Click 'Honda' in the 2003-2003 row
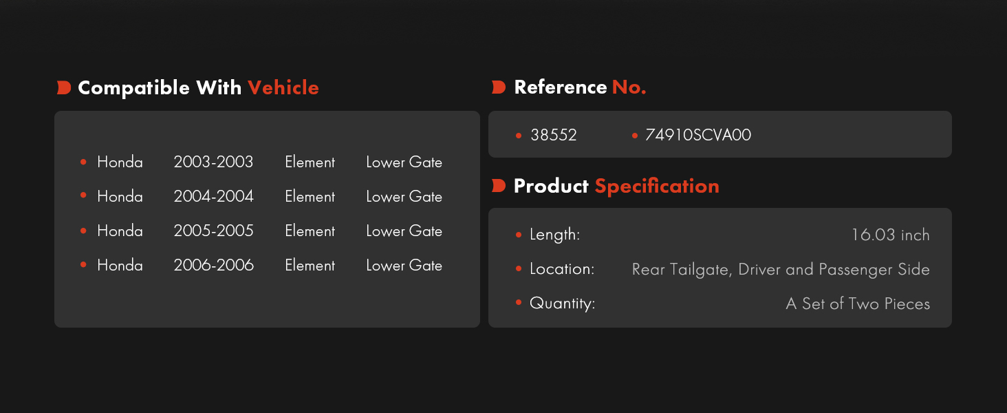 click(120, 162)
